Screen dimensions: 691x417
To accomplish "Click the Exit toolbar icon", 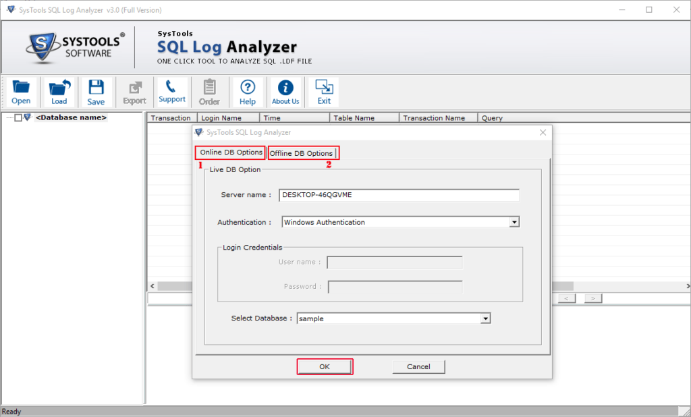I will (324, 92).
